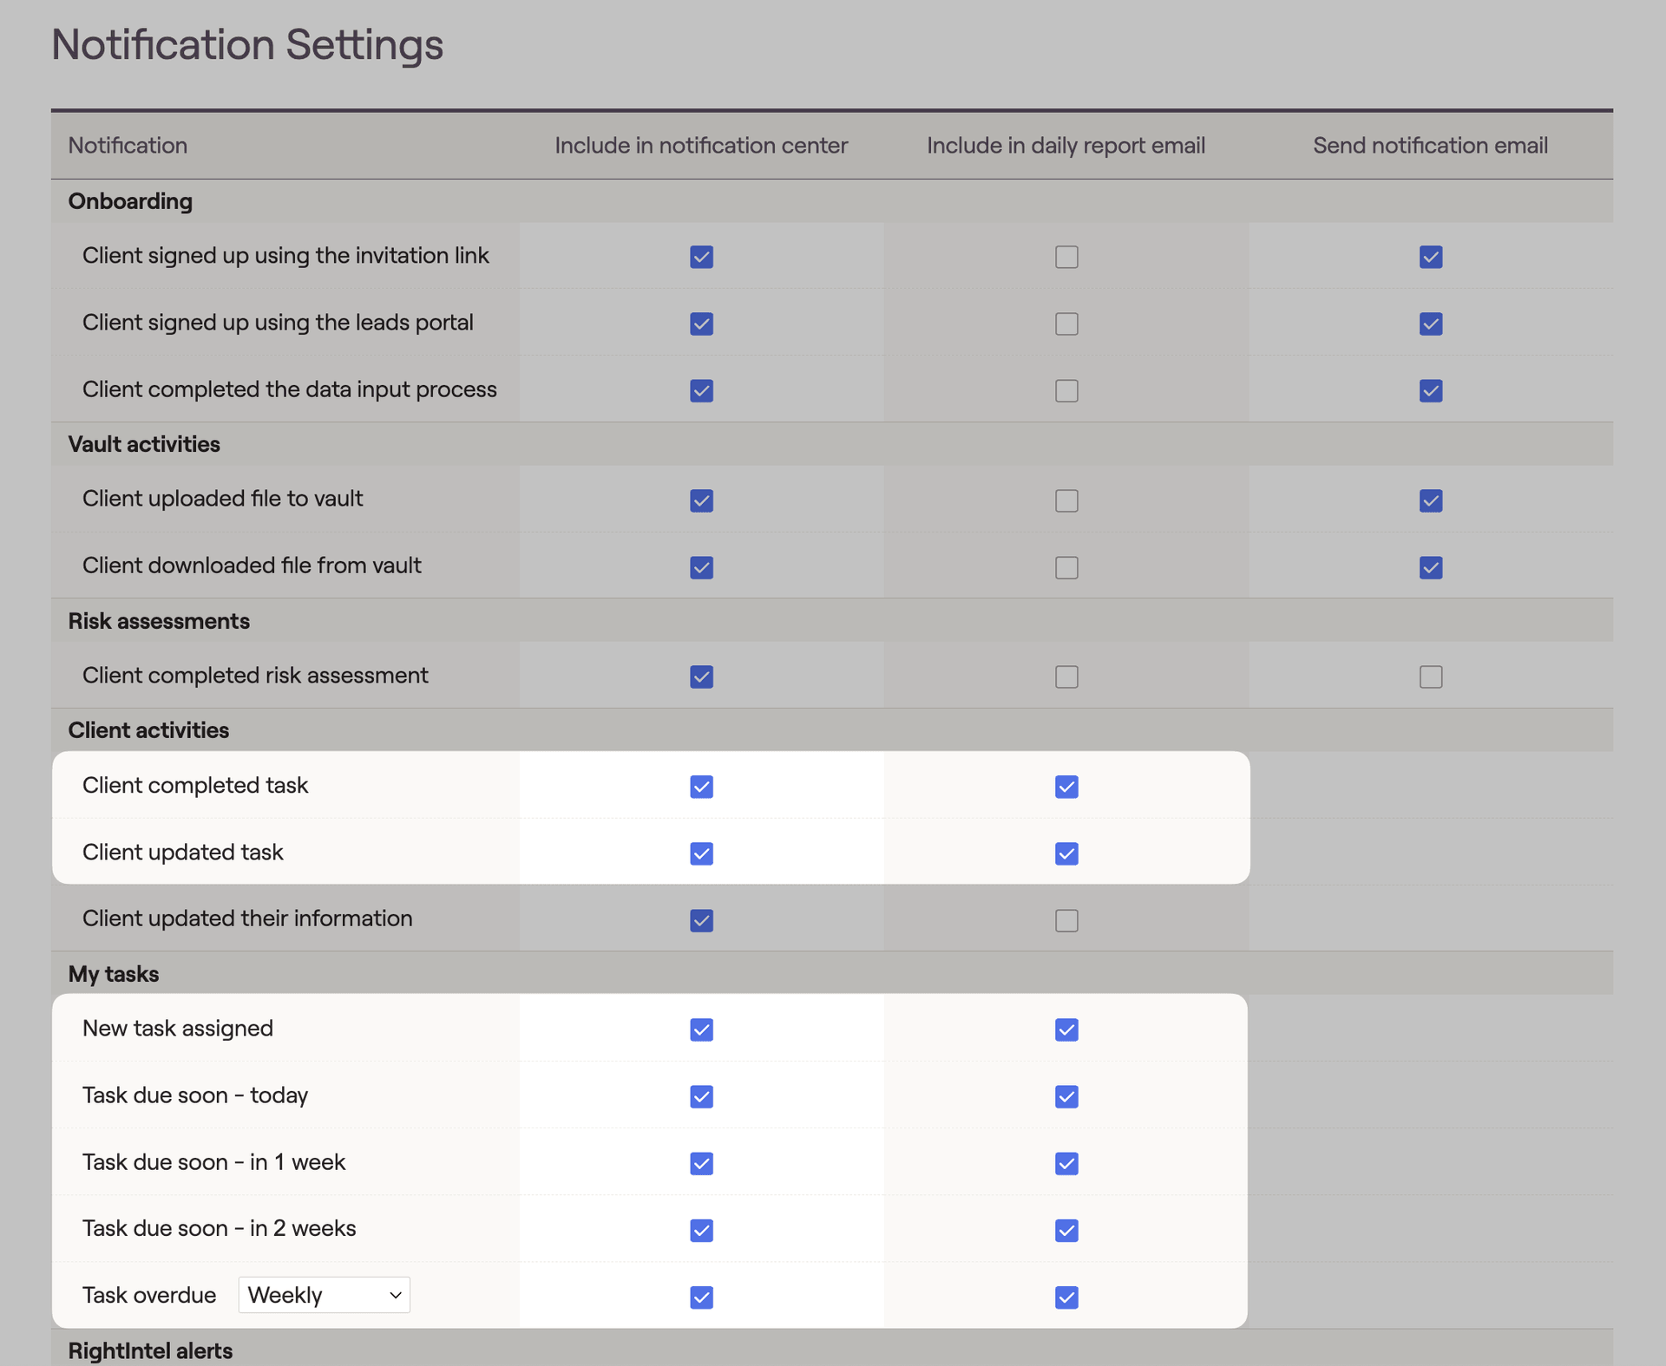The height and width of the screenshot is (1366, 1666).
Task: Uncheck notification center for file uploaded to vault
Action: coord(701,500)
